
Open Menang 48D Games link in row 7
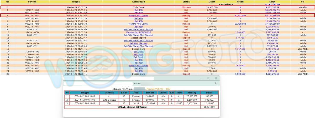(x=138, y=24)
